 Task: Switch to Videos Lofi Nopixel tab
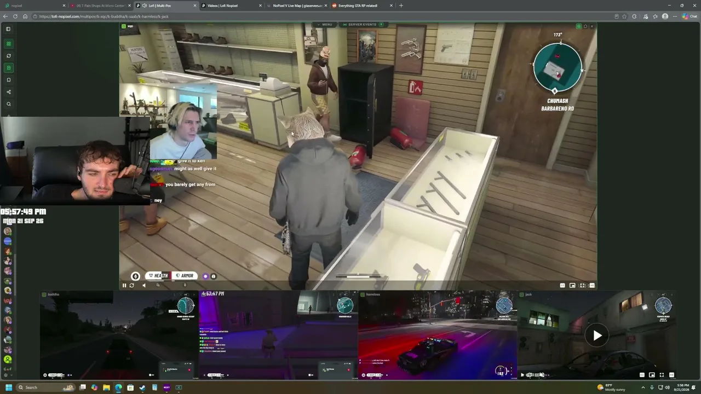pos(230,5)
